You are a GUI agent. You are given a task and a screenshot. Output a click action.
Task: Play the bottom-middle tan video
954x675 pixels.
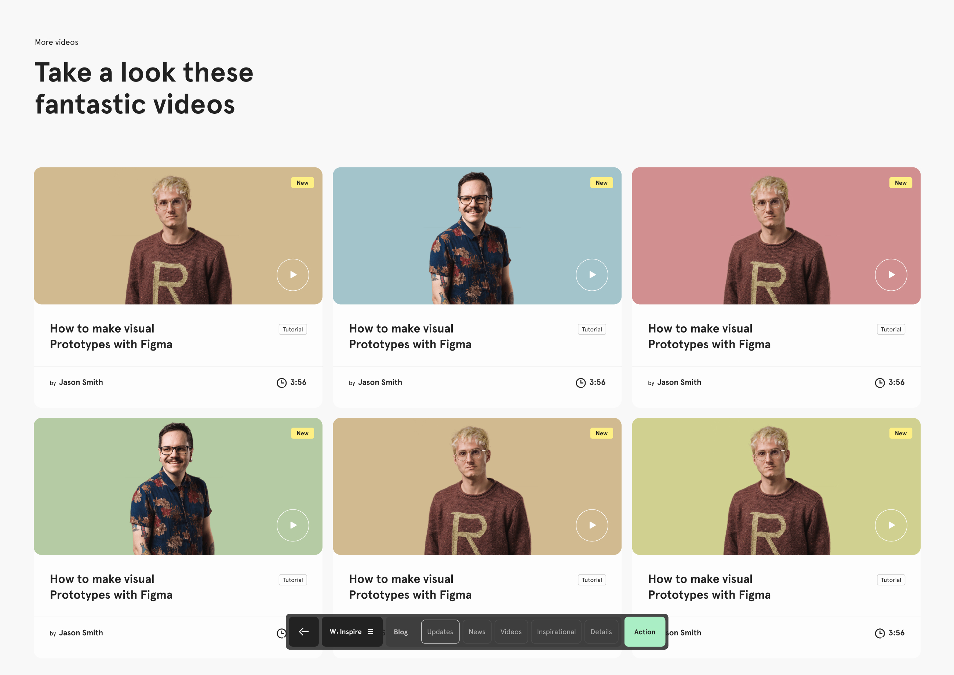592,525
